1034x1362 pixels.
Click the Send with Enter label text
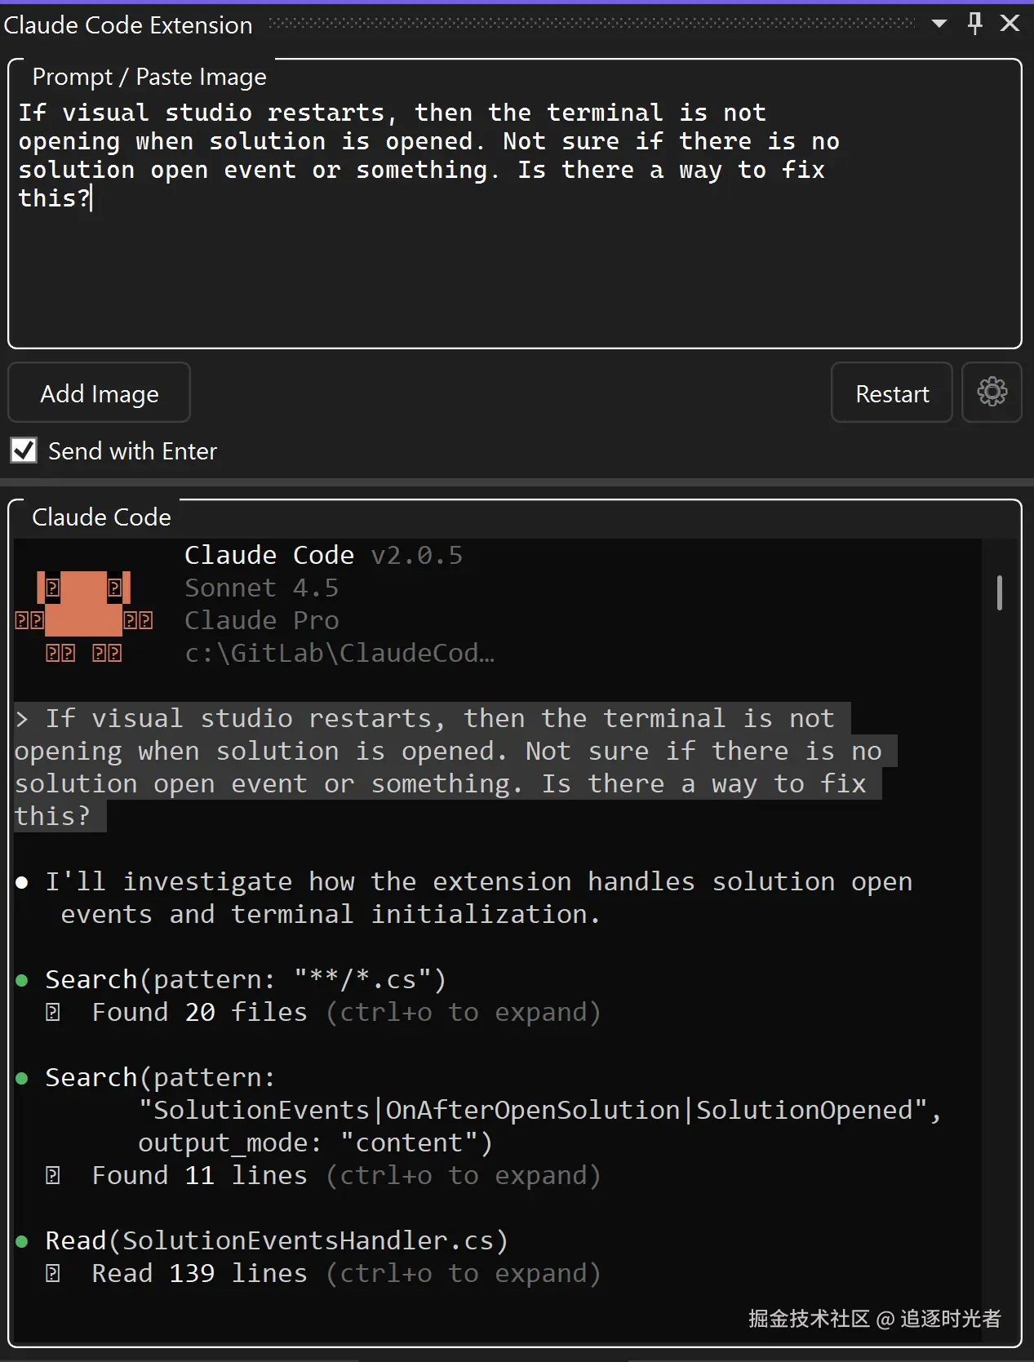(x=133, y=451)
